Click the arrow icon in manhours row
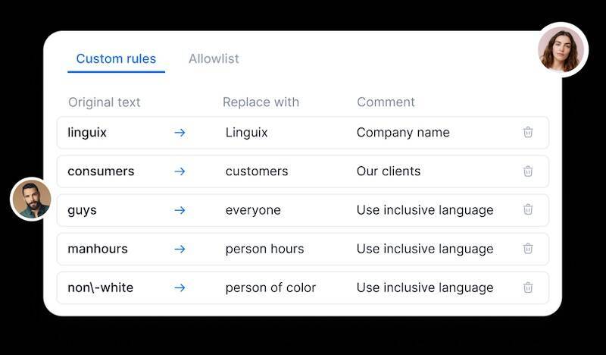The width and height of the screenshot is (606, 355). (180, 249)
